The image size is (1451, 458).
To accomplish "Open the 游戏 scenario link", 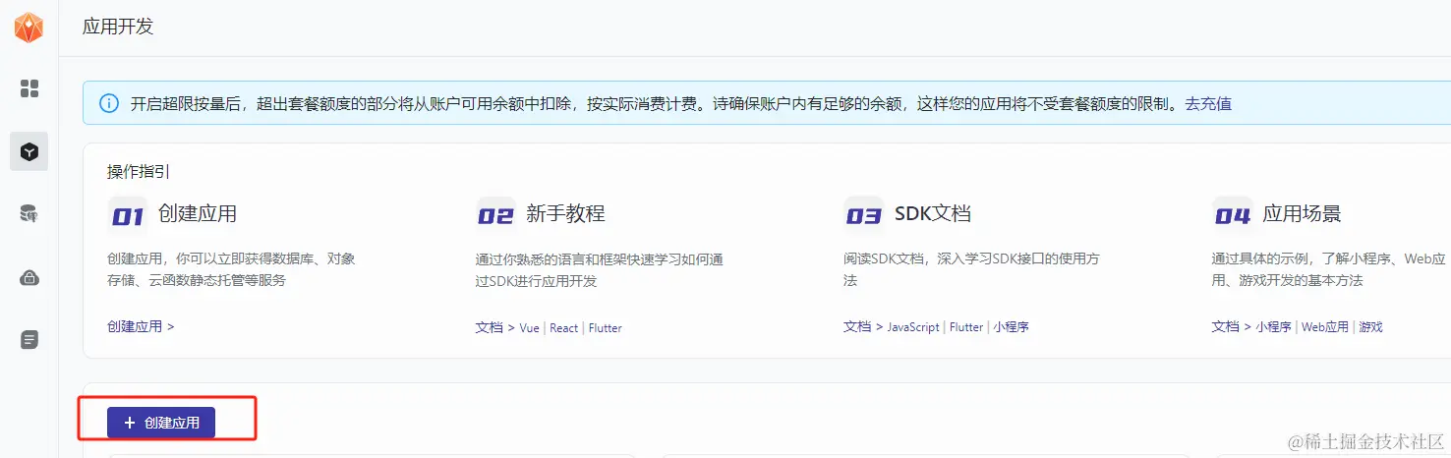I will 1370,327.
